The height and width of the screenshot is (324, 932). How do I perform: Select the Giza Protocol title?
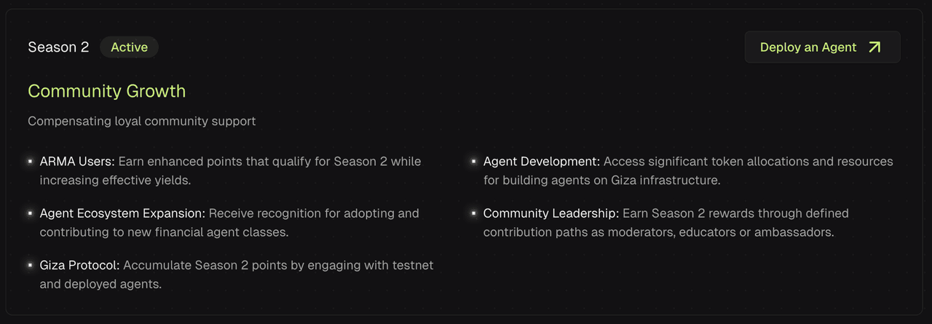pyautogui.click(x=79, y=266)
